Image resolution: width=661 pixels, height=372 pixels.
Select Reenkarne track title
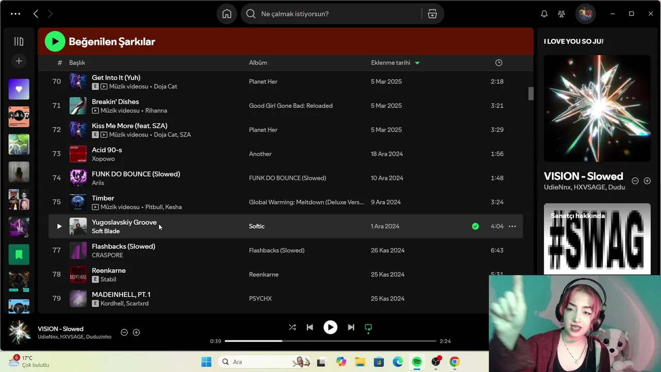(108, 270)
